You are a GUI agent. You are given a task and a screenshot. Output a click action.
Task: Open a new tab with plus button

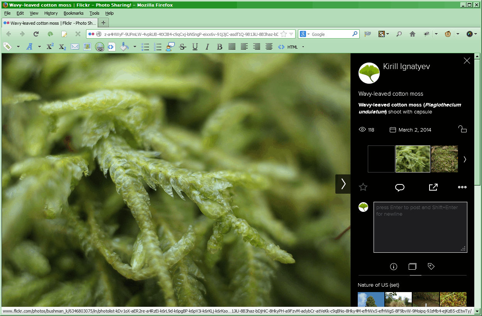[103, 23]
